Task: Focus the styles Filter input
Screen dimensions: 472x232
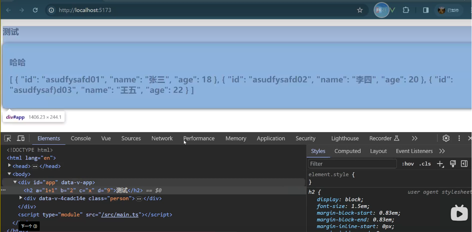Action: click(352, 164)
